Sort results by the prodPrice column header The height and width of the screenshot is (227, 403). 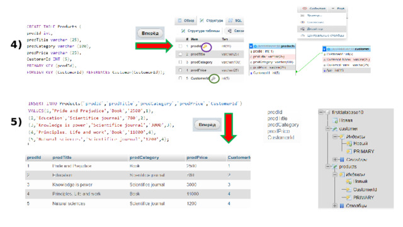click(x=197, y=158)
